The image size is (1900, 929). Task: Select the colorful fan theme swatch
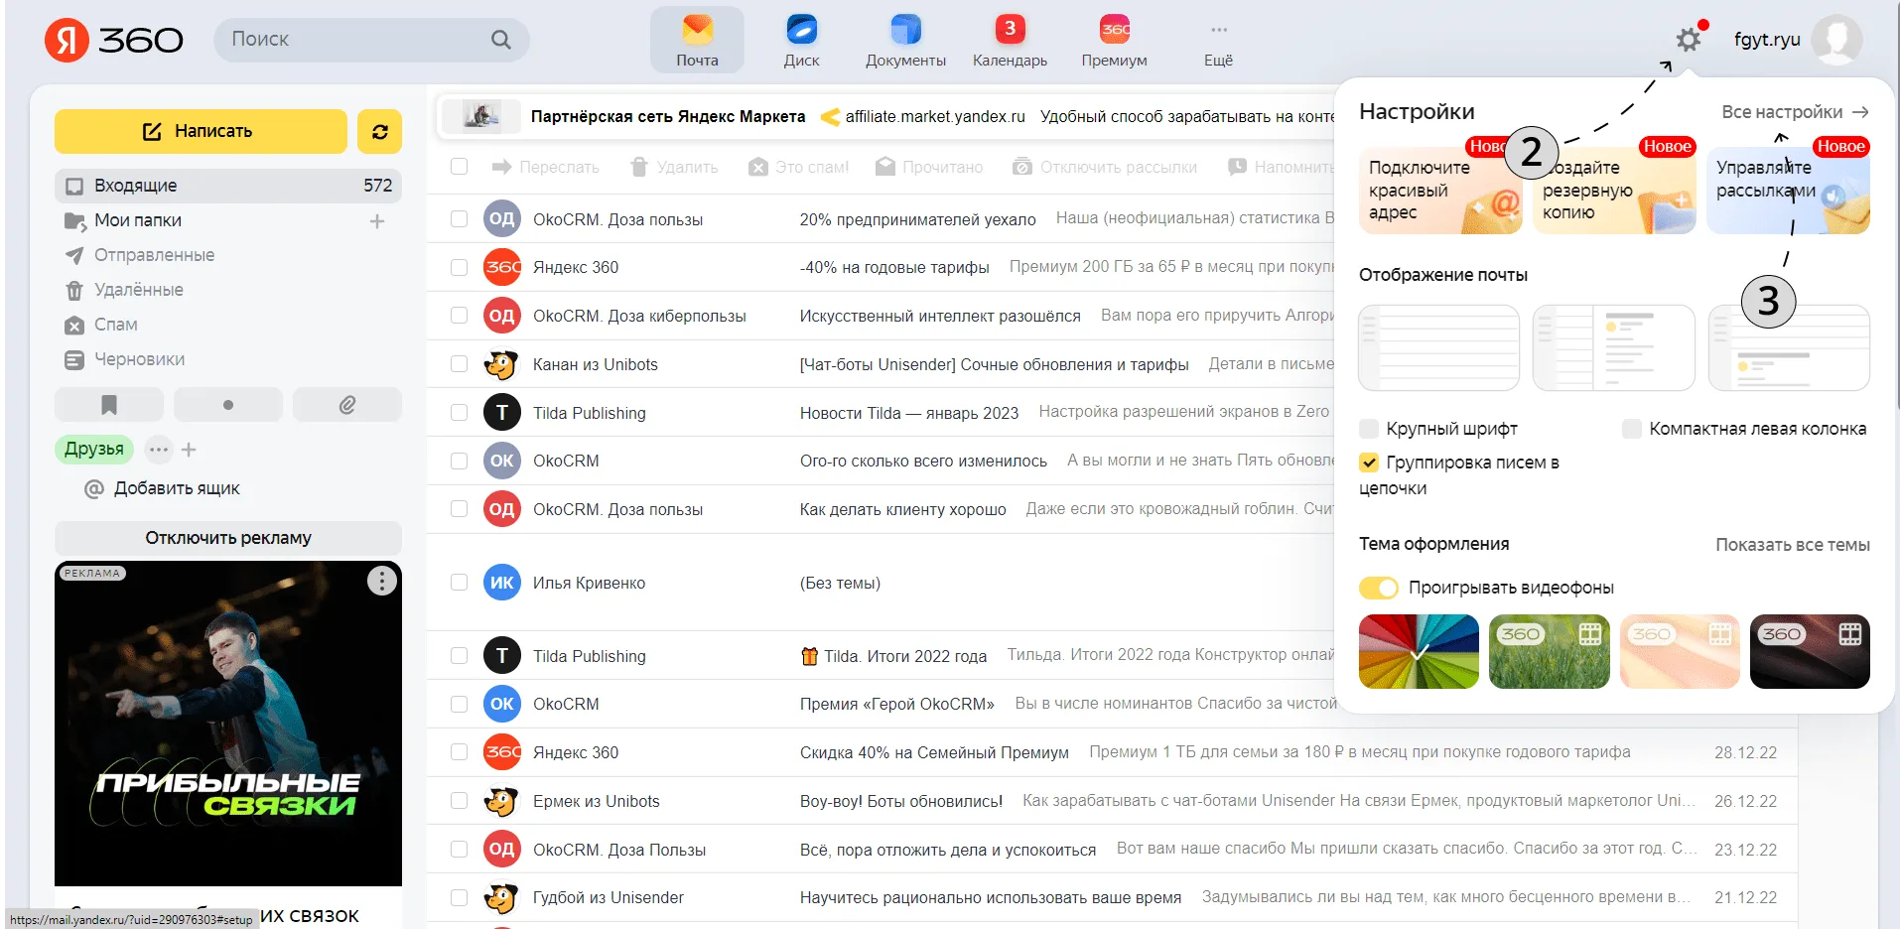tap(1419, 651)
